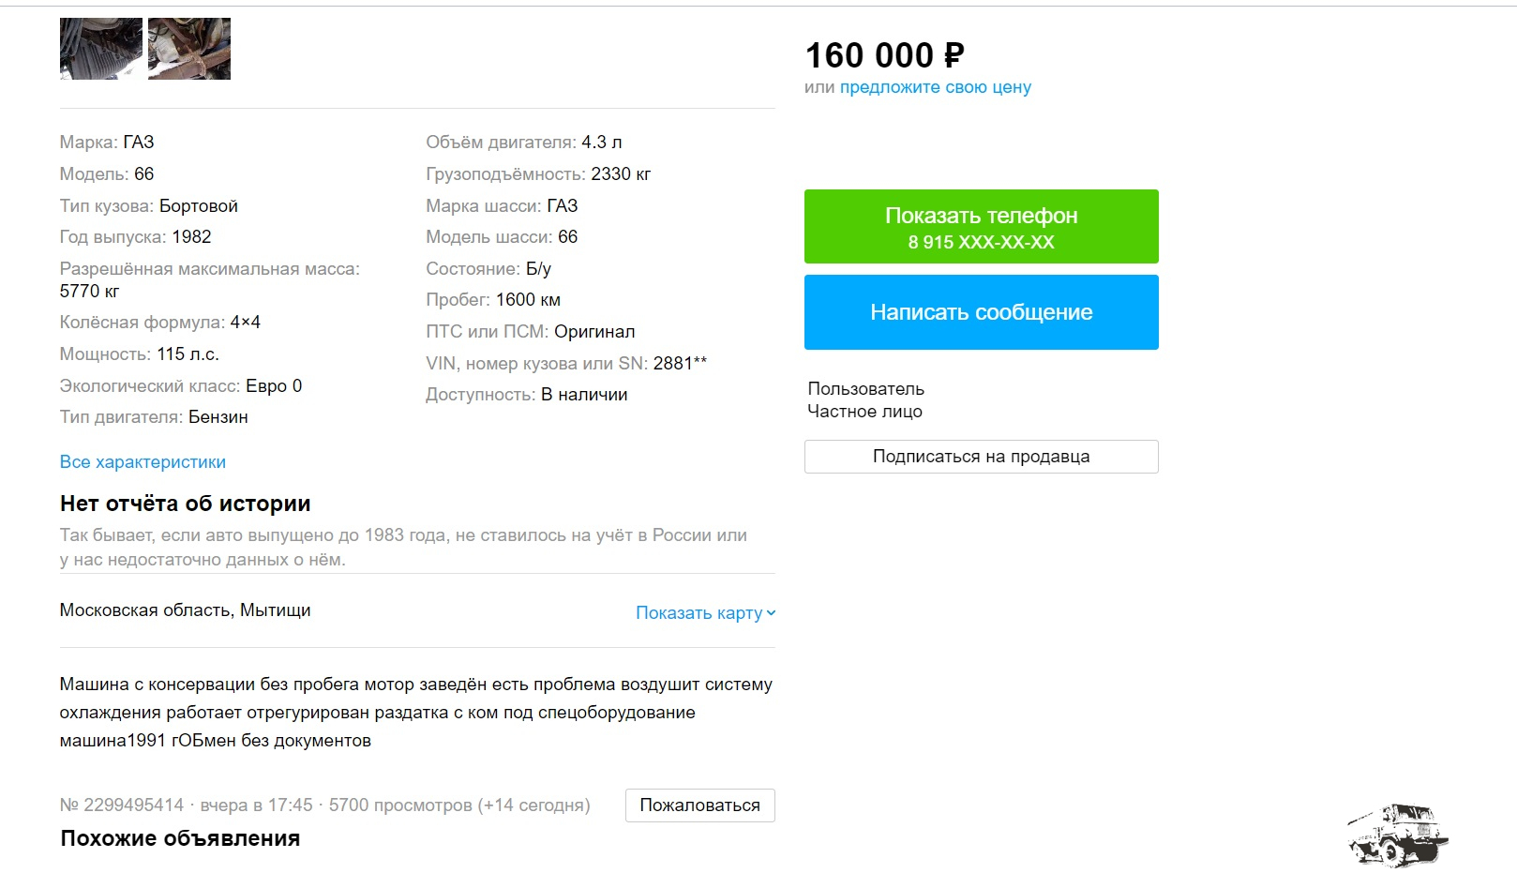Screen dimensions: 1517x873
Task: Open the Все характеристики link
Action: click(143, 462)
